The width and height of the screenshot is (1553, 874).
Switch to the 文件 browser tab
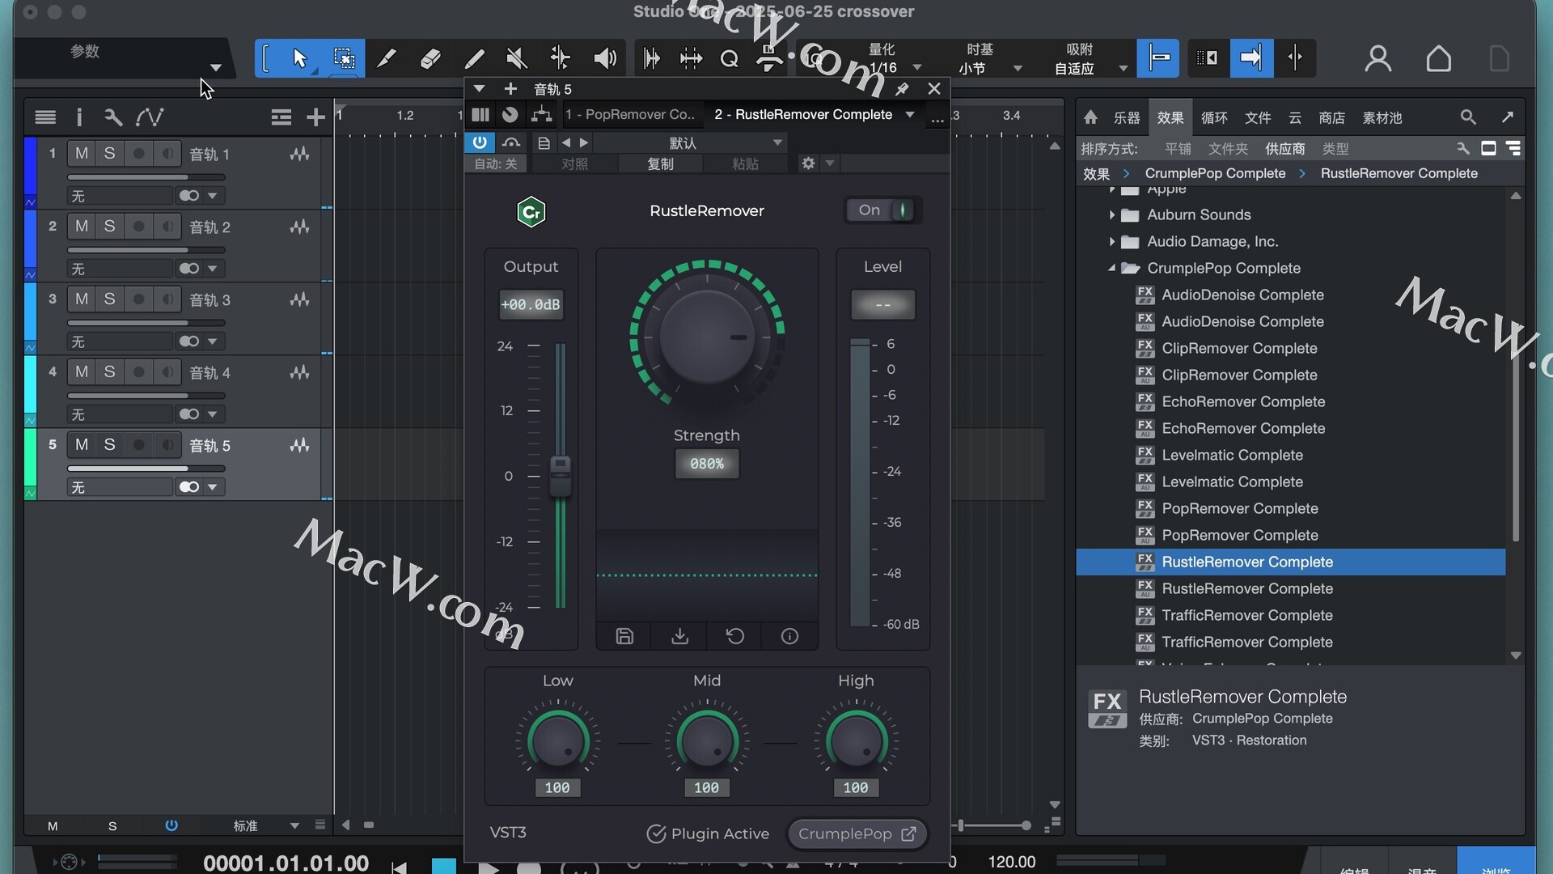[x=1258, y=118]
